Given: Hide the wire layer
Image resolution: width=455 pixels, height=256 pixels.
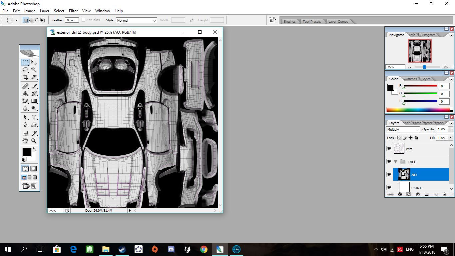Looking at the screenshot, I should (389, 148).
